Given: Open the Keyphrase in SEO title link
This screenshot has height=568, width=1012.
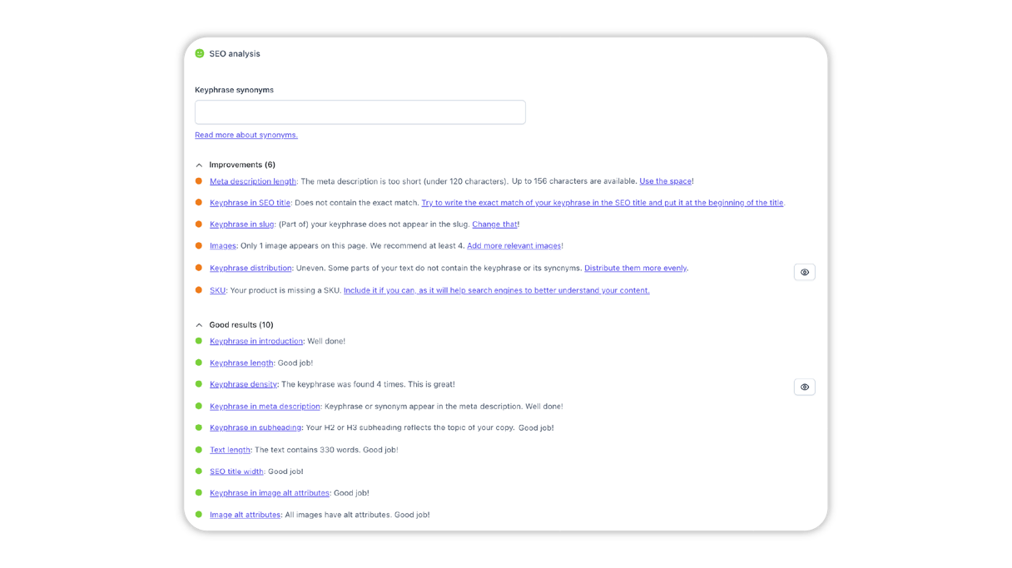Looking at the screenshot, I should click(x=250, y=203).
